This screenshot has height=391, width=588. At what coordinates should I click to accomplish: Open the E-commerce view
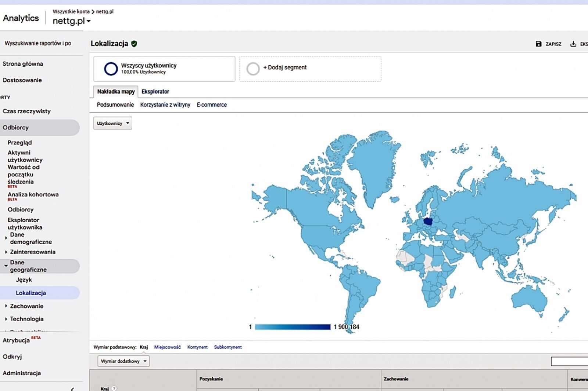[x=212, y=105]
